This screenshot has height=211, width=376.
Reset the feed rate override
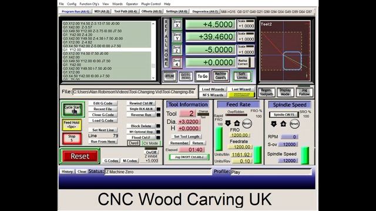tap(247, 124)
